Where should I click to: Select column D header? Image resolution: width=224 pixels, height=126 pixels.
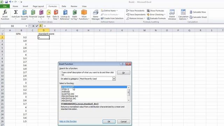tap(43, 30)
